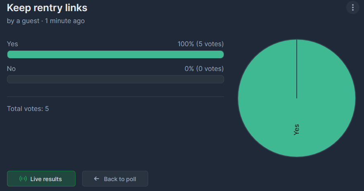
Task: Click the Total votes: 5 text
Action: tap(28, 108)
